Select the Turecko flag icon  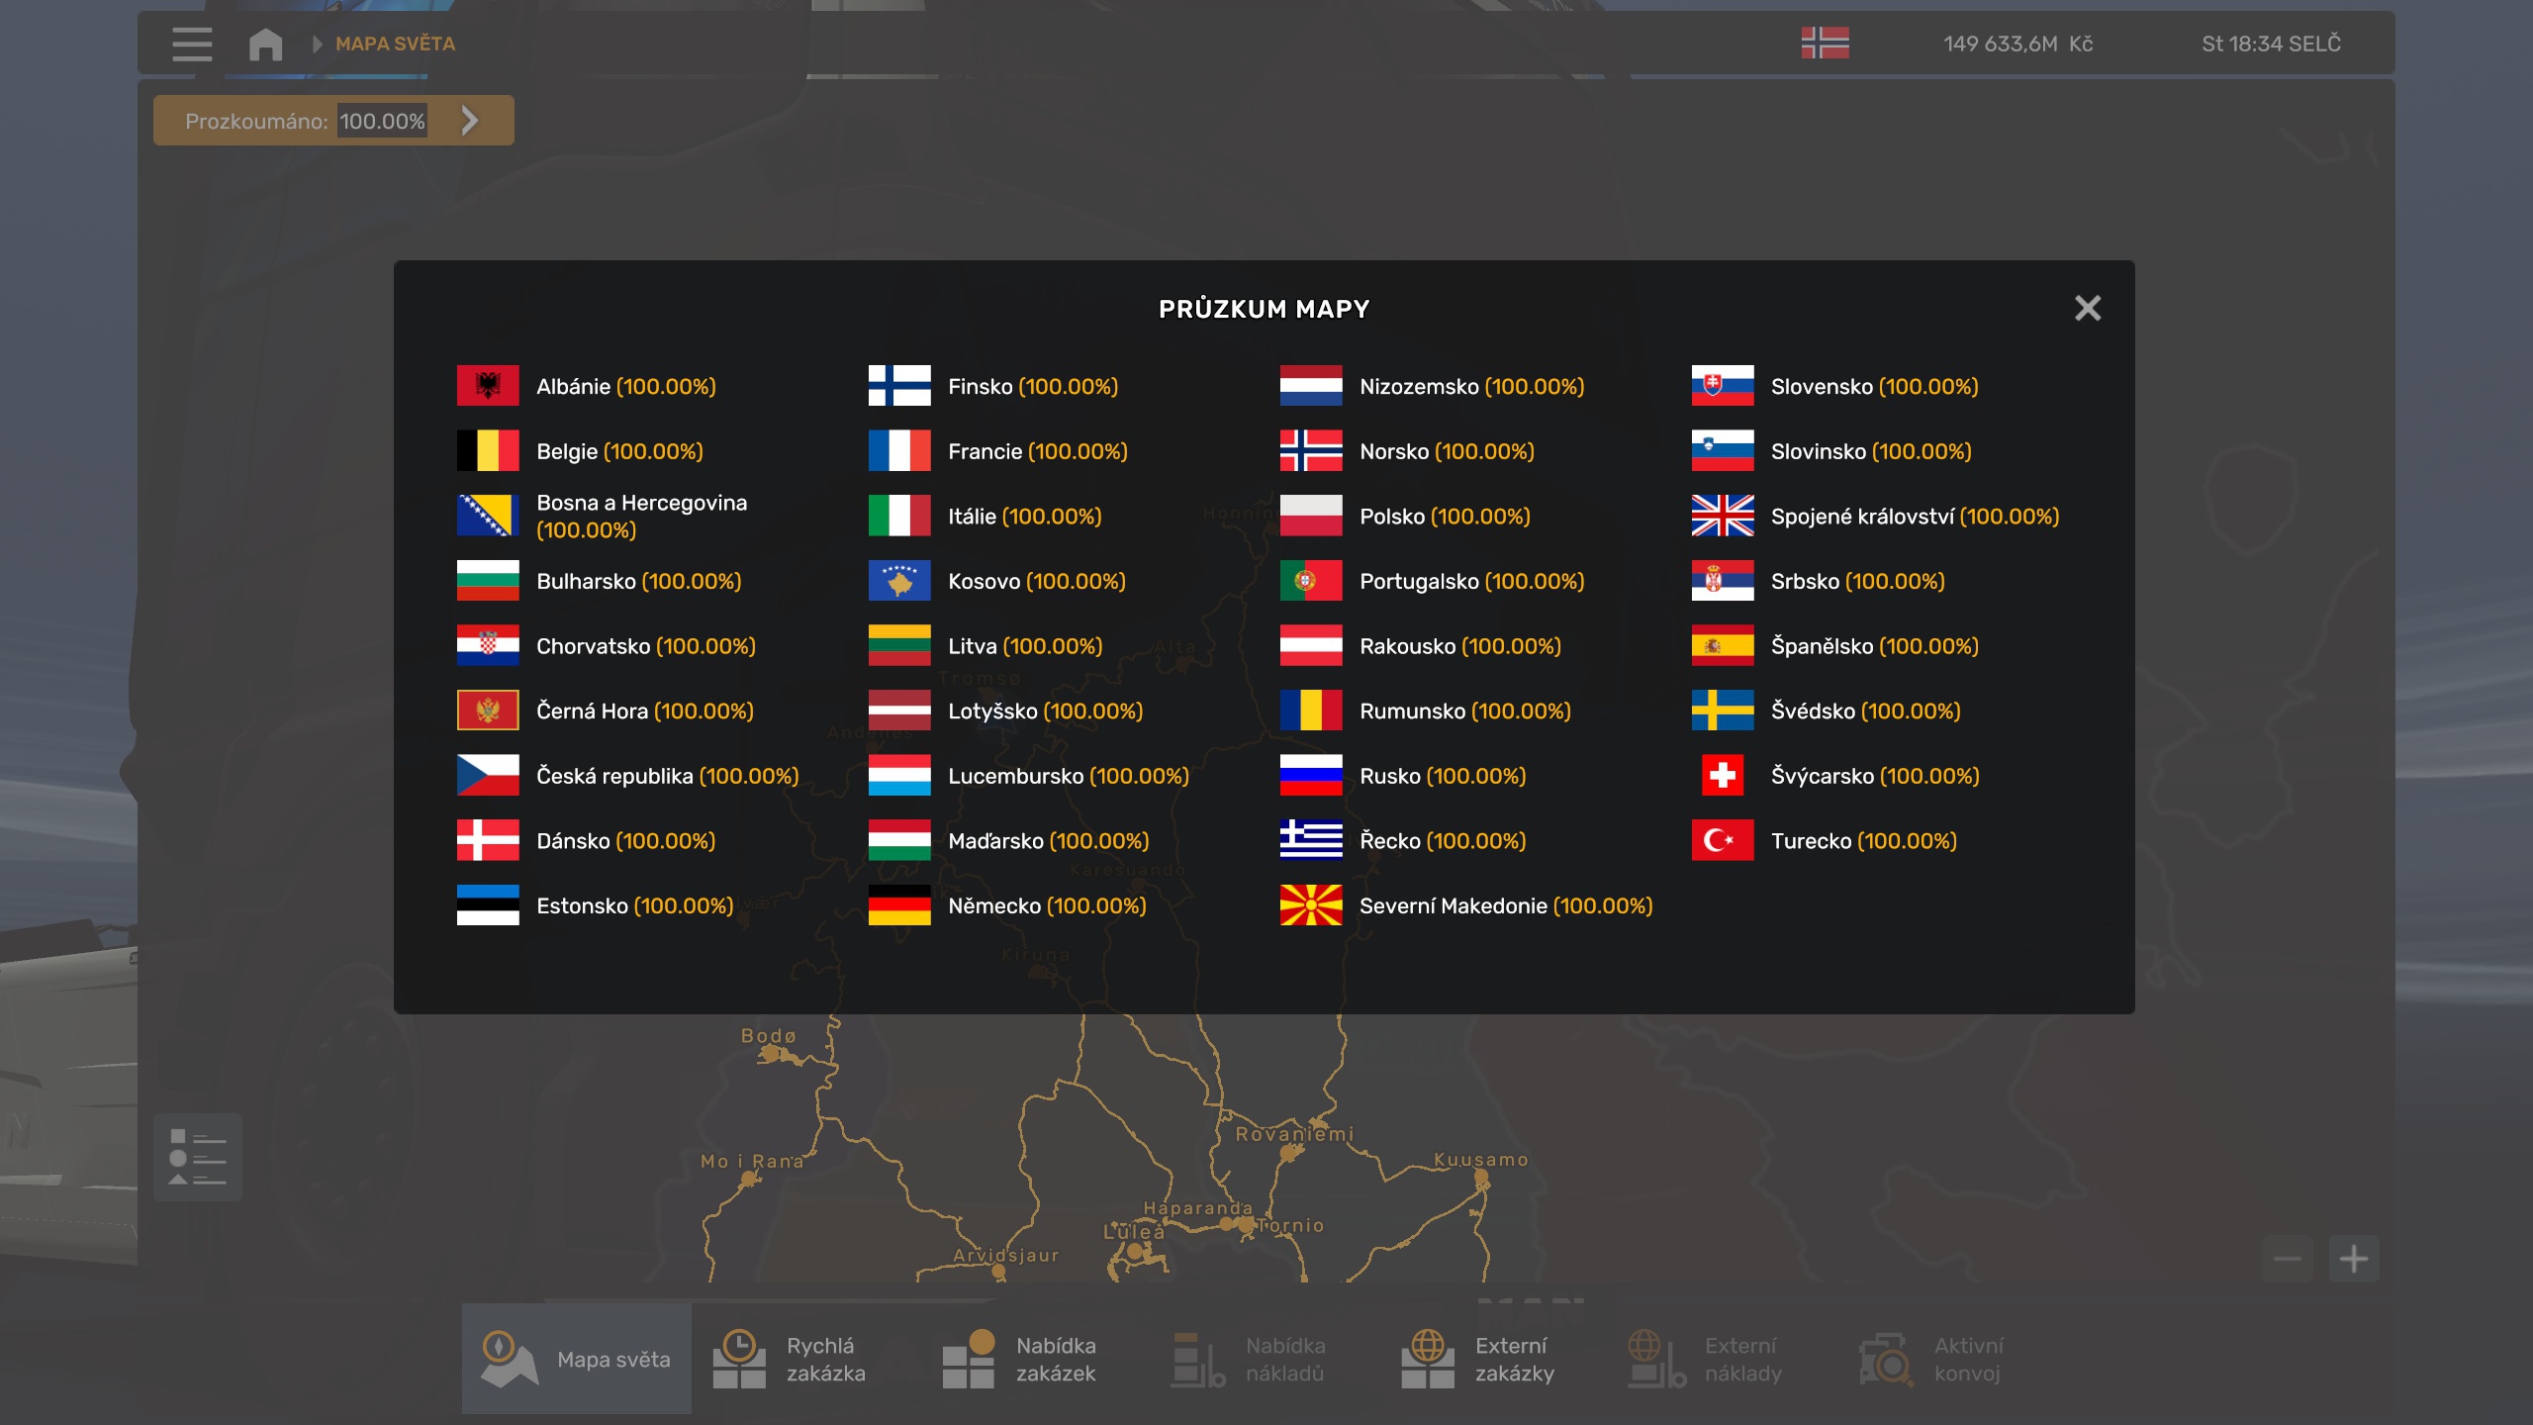click(x=1723, y=840)
